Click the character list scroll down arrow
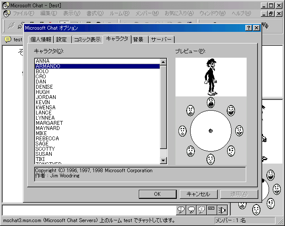 (x=163, y=160)
